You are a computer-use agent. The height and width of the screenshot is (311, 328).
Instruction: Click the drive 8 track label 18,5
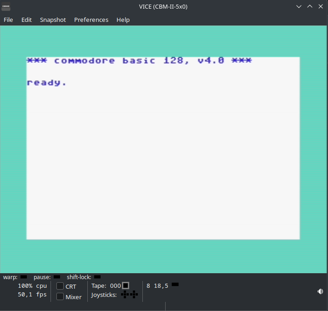[161, 286]
